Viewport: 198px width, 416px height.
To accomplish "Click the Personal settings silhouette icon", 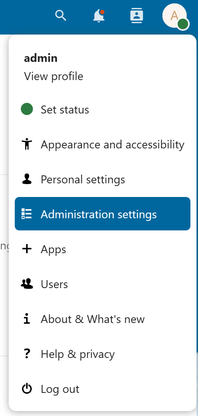I will point(27,179).
